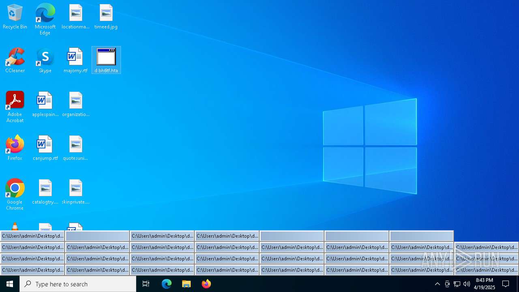Click the Show desktop sliver at taskbar edge

pyautogui.click(x=518, y=284)
